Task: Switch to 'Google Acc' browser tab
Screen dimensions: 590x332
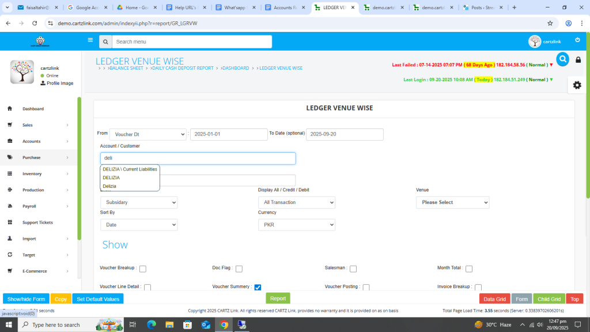Action: click(x=87, y=7)
